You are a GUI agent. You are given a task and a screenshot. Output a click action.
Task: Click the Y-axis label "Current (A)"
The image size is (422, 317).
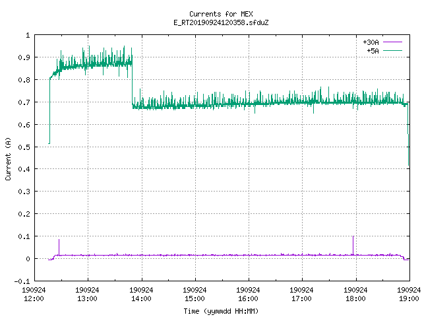coord(8,158)
